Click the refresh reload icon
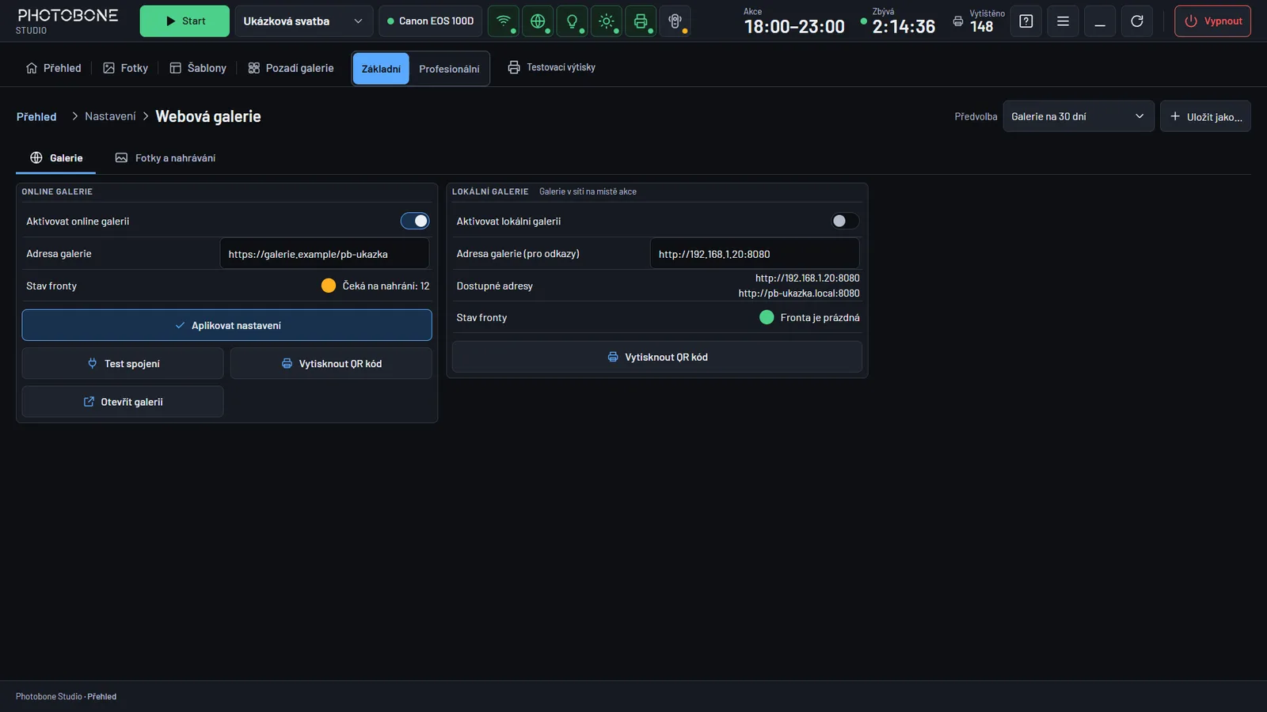The width and height of the screenshot is (1267, 712). coord(1137,21)
